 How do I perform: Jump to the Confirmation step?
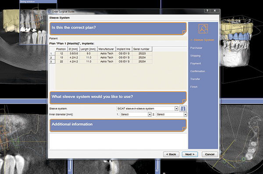198,71
